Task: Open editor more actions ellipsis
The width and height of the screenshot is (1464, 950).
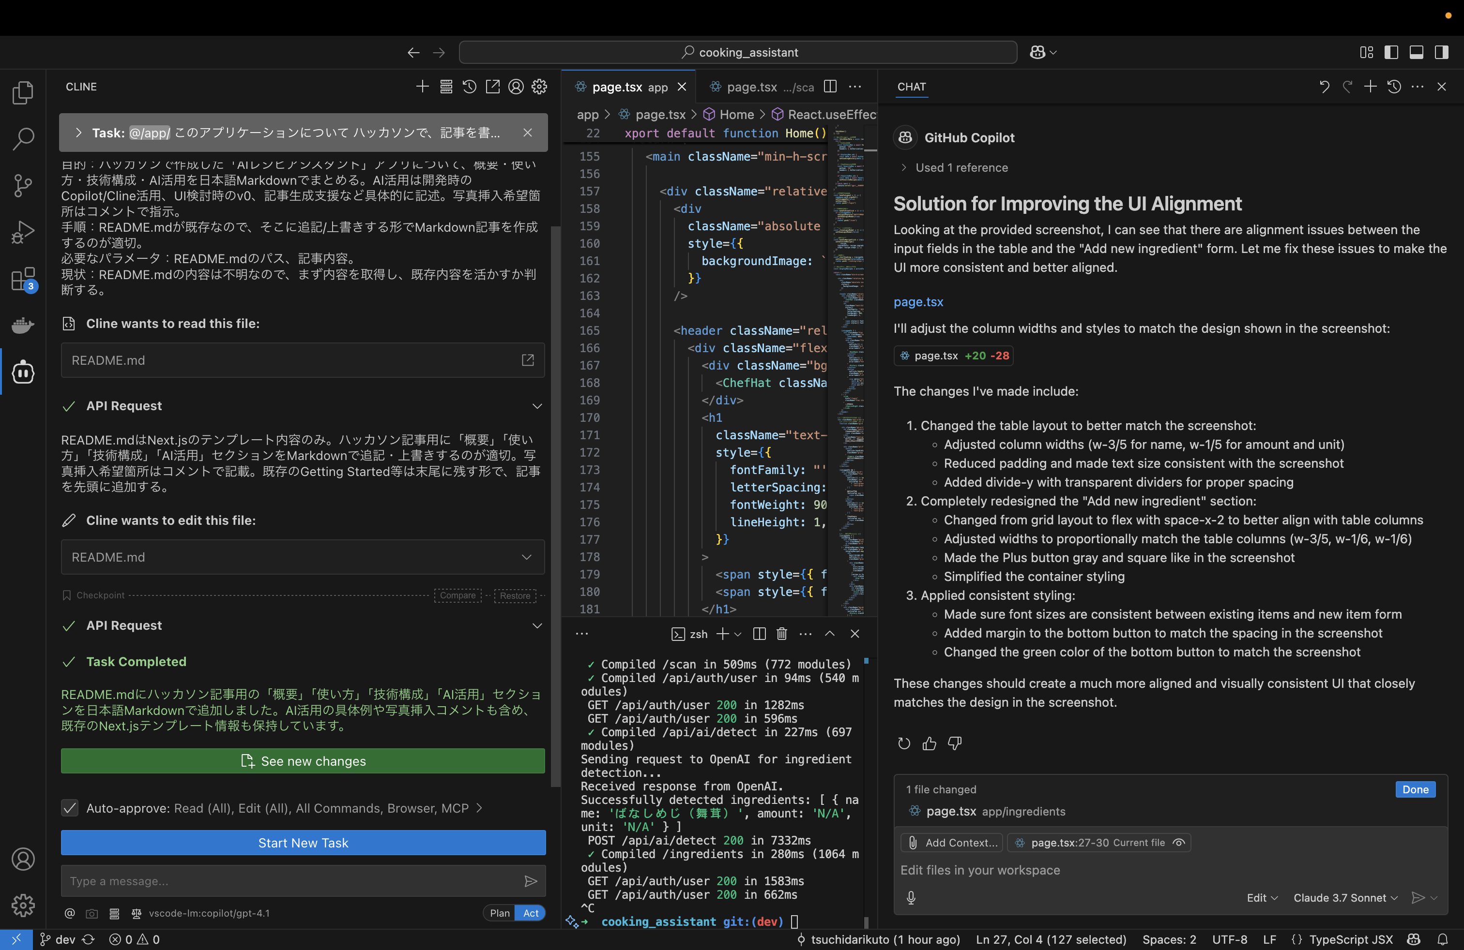Action: tap(855, 87)
